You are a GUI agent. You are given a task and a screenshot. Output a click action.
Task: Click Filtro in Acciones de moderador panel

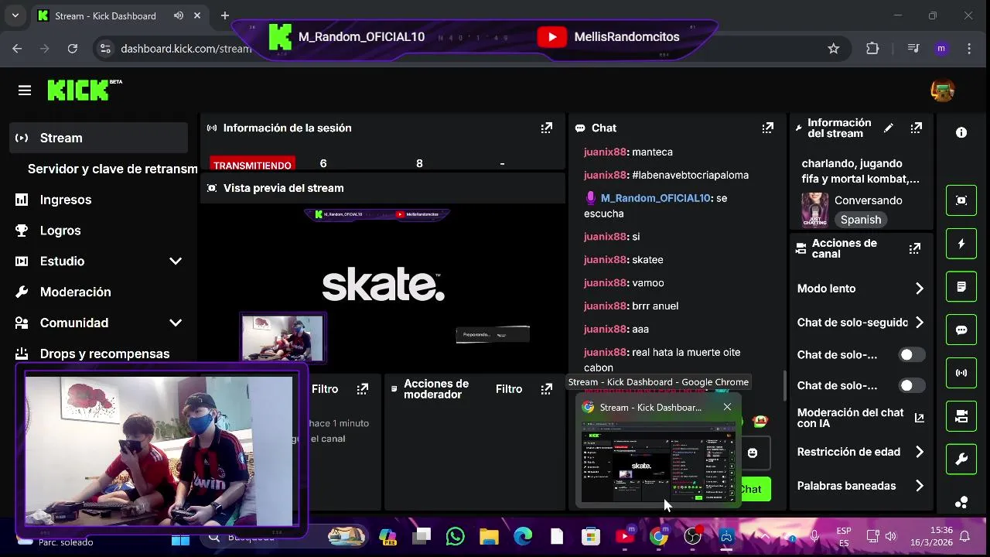pos(509,389)
